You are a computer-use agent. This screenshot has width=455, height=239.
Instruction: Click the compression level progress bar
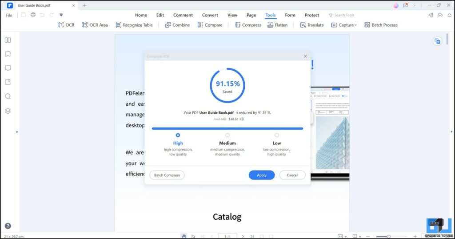point(227,128)
